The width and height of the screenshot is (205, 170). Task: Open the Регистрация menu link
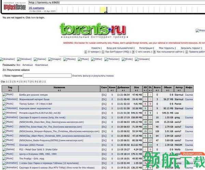pos(146,48)
